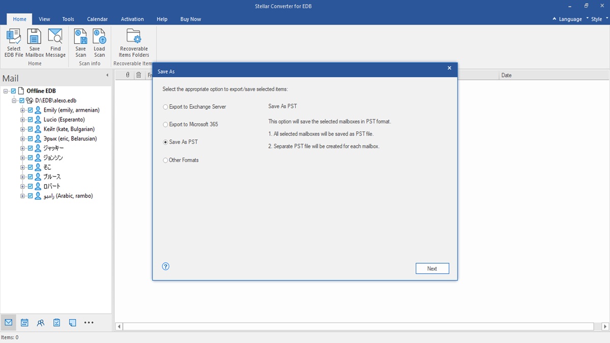The width and height of the screenshot is (610, 343).
Task: Click the Lucio mailbox user icon
Action: point(38,120)
